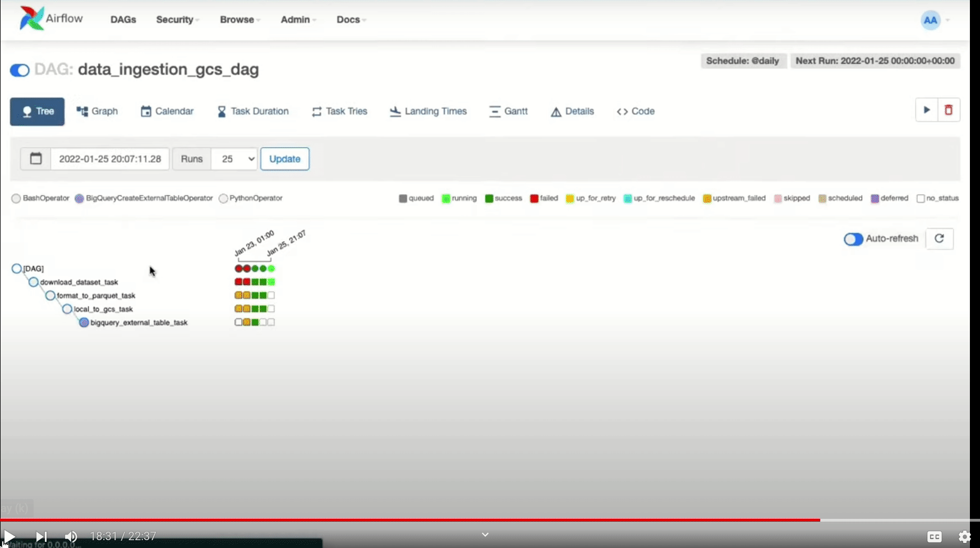Open the Docs dropdown menu

tap(351, 20)
